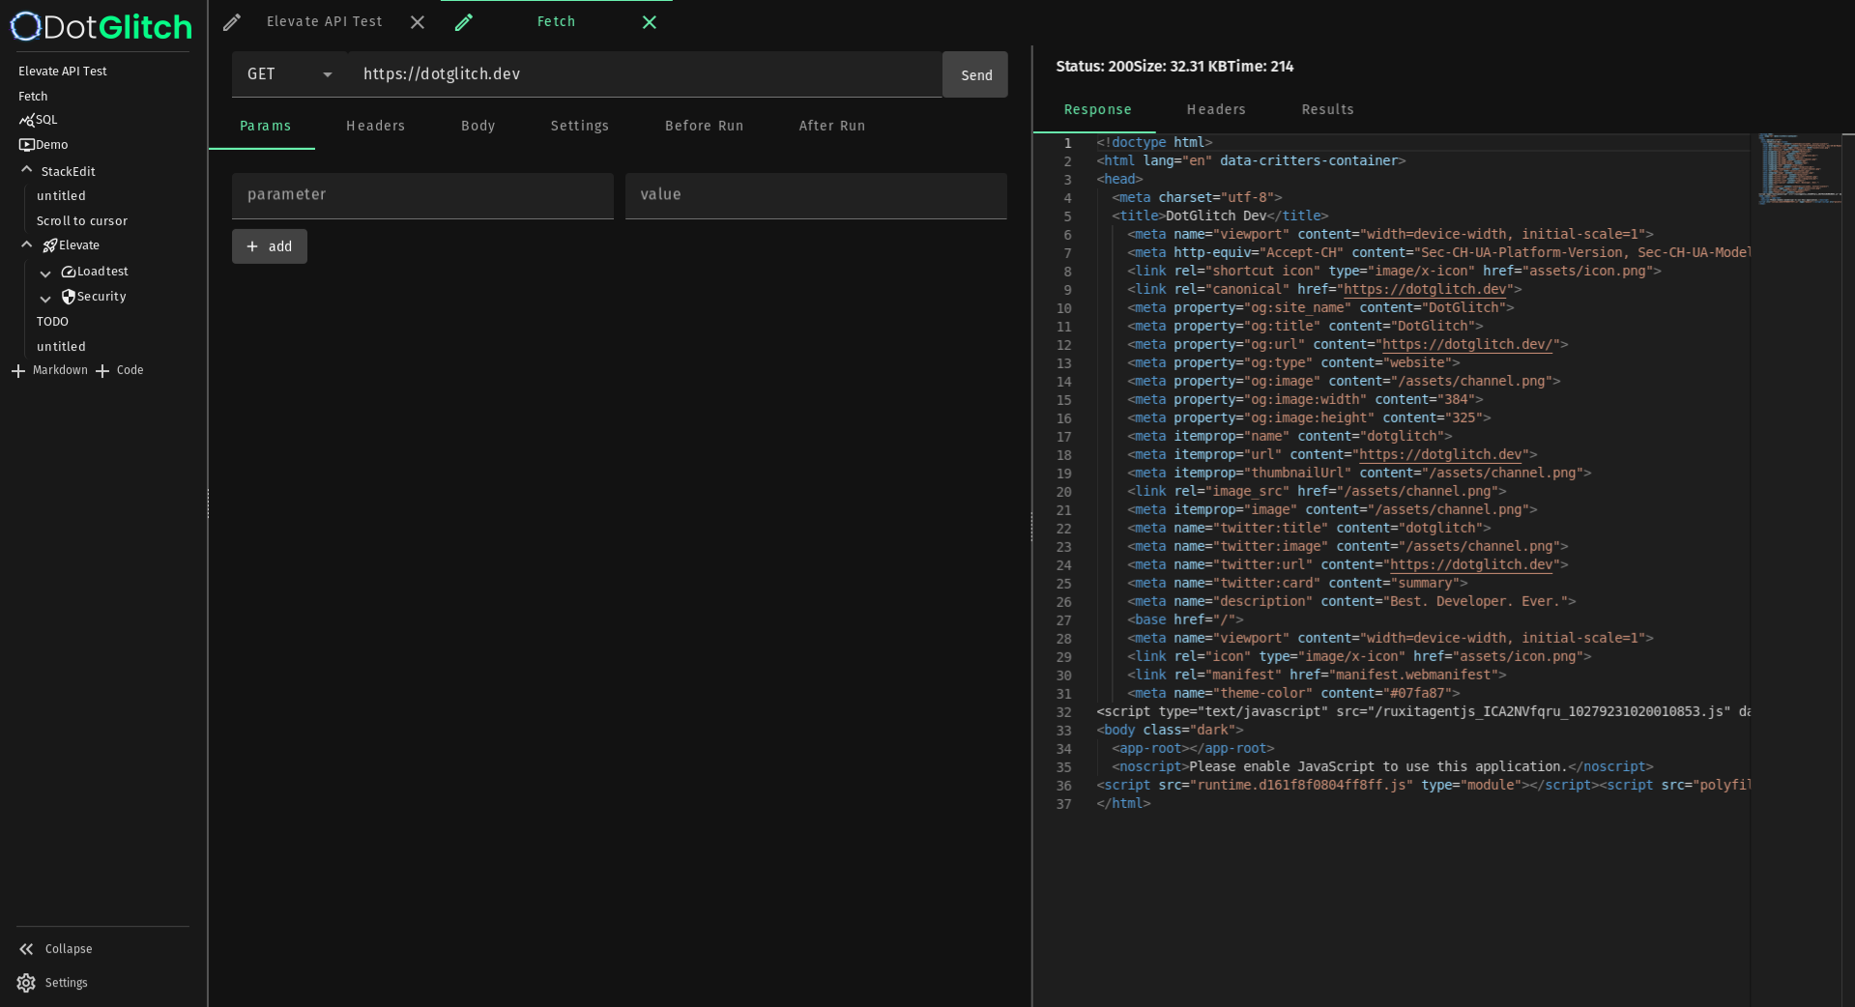Expand the Security folder
Viewport: 1855px width, 1007px height.
point(45,299)
